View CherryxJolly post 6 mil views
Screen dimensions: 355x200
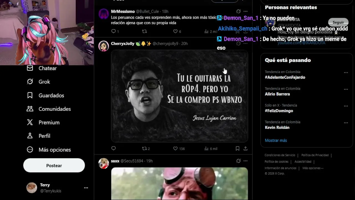point(211,149)
